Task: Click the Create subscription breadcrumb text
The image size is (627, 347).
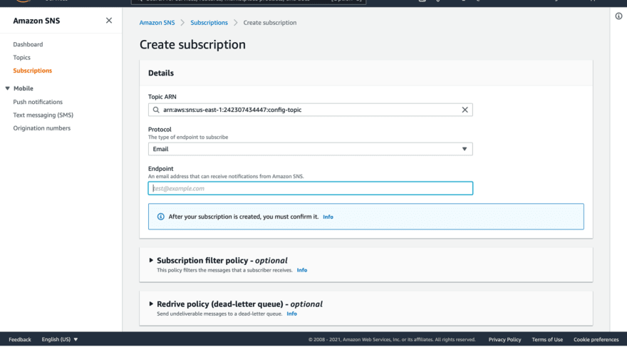Action: click(x=270, y=23)
